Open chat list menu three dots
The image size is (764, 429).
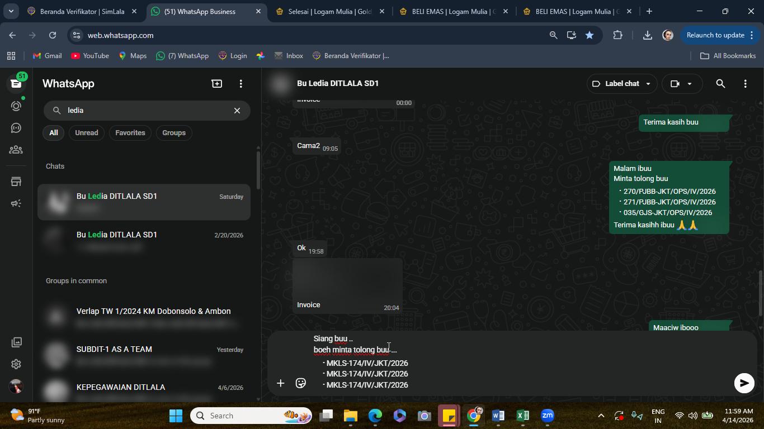coord(241,84)
